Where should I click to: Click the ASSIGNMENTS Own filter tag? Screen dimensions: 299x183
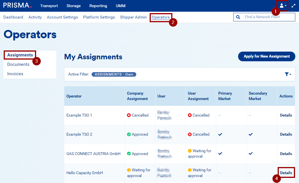click(x=114, y=74)
